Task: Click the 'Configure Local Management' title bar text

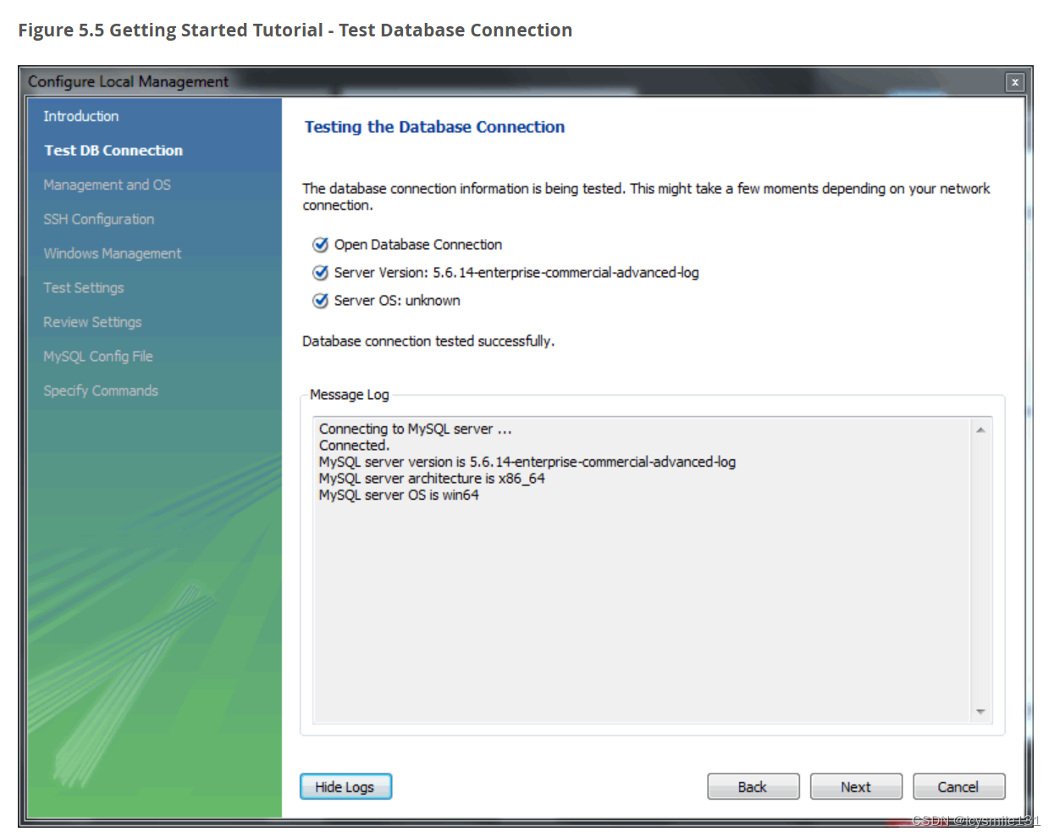Action: pos(128,81)
